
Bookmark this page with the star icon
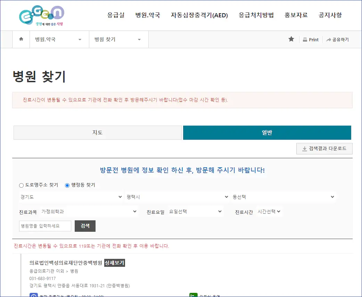click(x=291, y=39)
